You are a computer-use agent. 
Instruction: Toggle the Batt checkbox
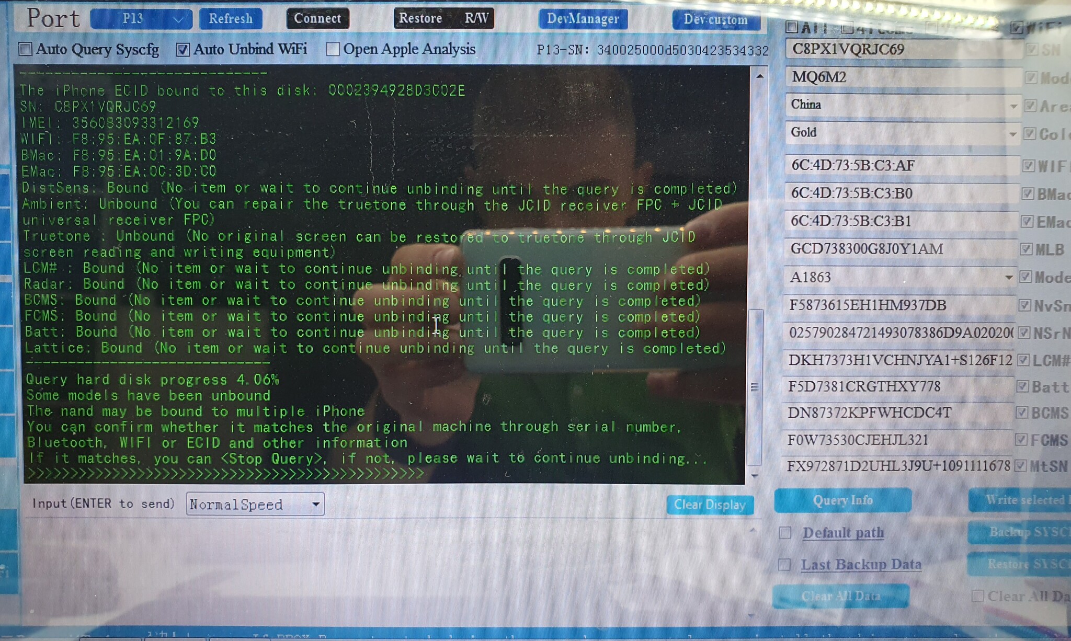[x=1023, y=387]
